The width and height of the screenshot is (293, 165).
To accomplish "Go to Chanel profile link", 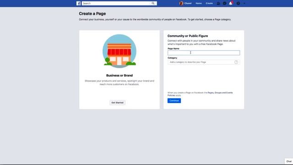I will [x=188, y=3].
